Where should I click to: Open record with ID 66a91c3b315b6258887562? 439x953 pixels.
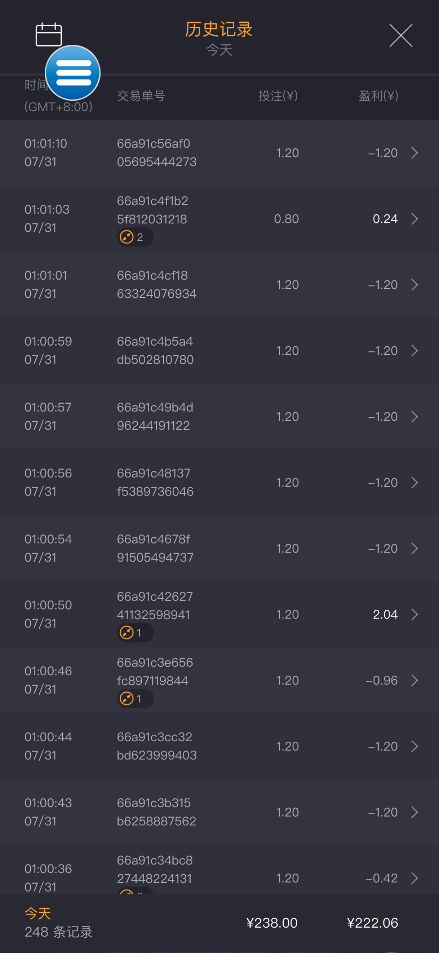click(x=156, y=812)
